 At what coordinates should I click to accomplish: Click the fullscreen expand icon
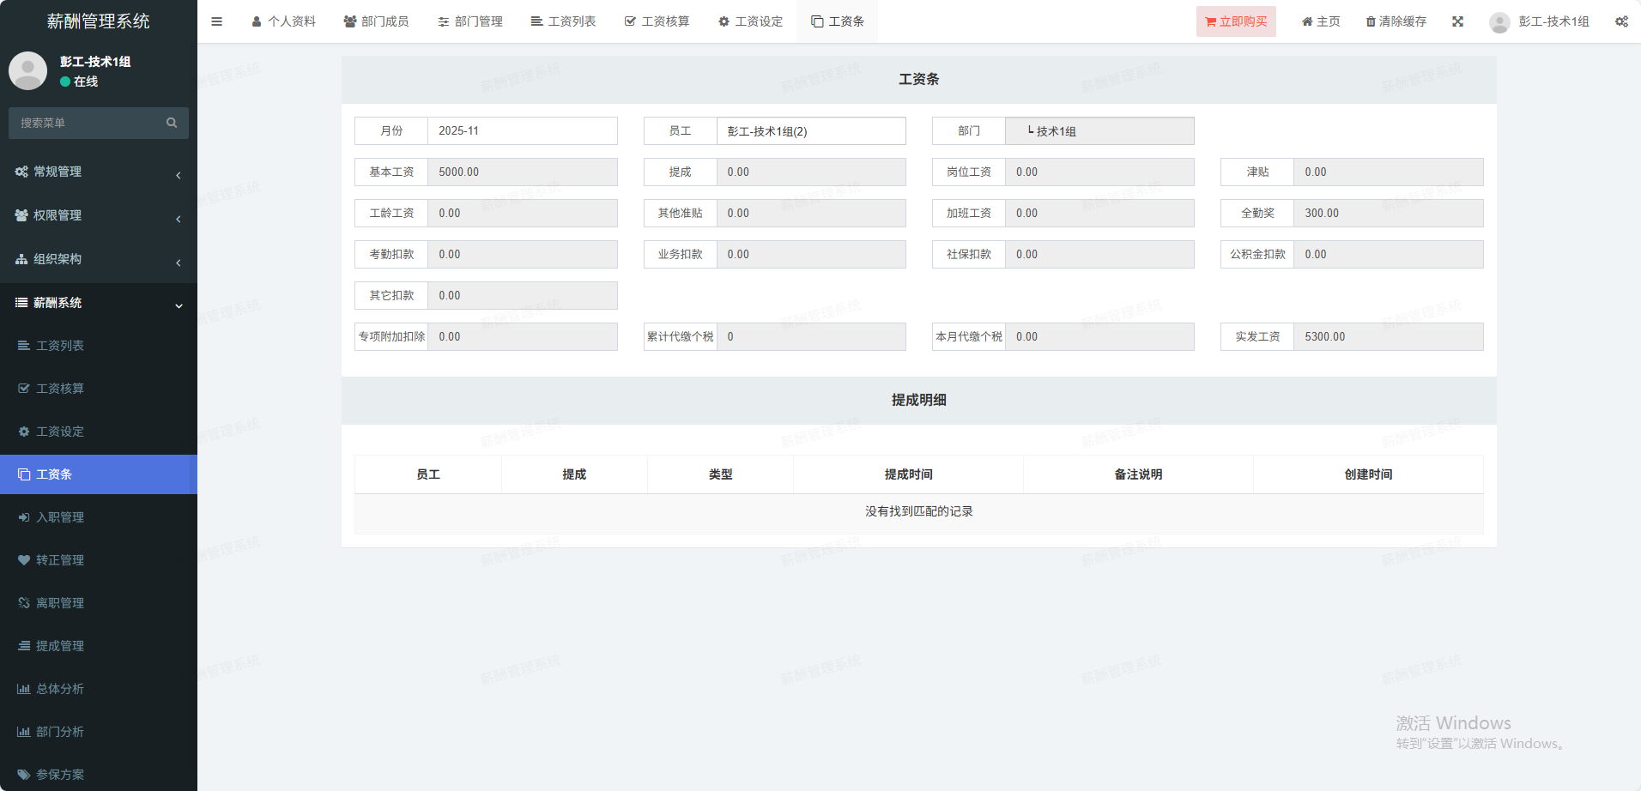click(x=1457, y=21)
